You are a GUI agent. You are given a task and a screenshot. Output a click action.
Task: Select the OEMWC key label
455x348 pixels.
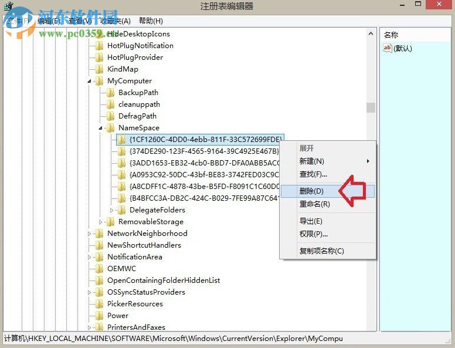(x=121, y=268)
